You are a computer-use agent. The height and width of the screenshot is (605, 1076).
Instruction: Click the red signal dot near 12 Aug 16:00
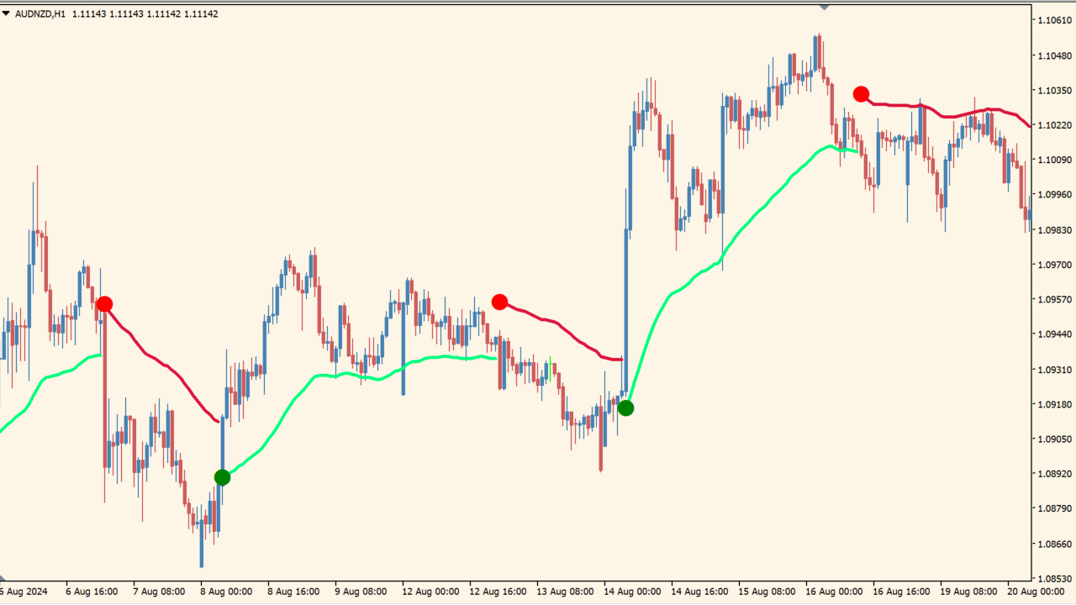tap(499, 302)
